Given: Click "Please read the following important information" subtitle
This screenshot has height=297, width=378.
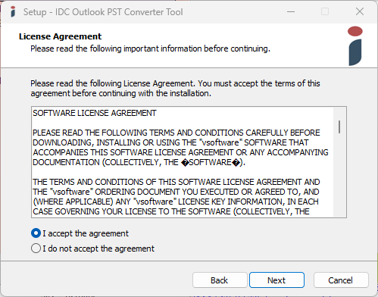Looking at the screenshot, I should (x=150, y=48).
